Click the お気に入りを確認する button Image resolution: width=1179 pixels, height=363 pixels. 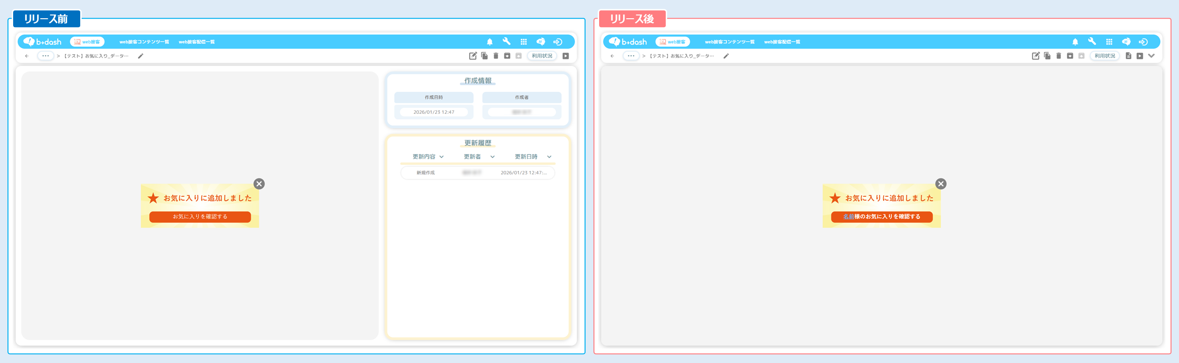[x=200, y=217]
